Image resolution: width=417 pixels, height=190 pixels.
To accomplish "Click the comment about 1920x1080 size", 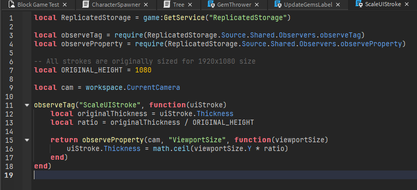I will (145, 62).
